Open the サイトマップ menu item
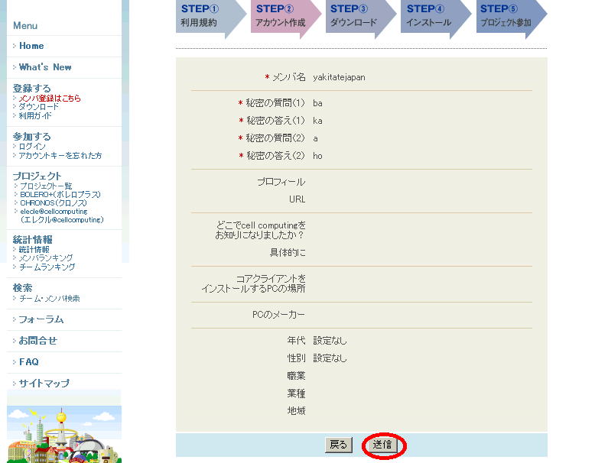The width and height of the screenshot is (595, 463). click(44, 384)
